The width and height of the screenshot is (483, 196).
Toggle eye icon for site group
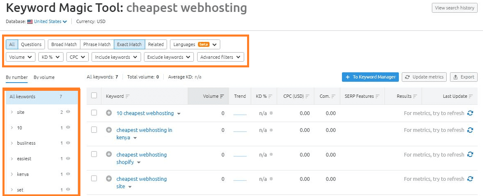(x=68, y=112)
